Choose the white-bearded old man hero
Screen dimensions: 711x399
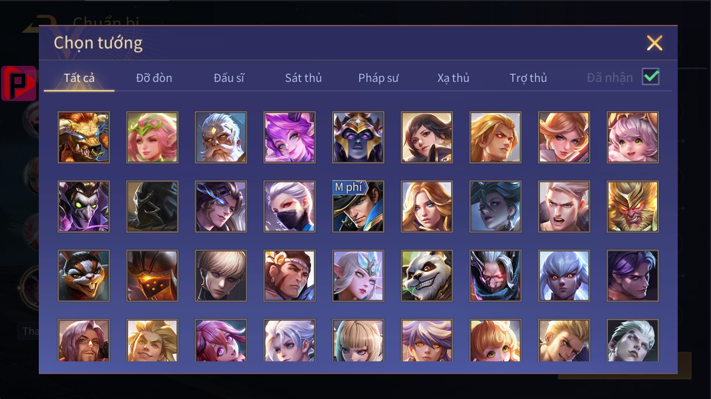point(221,137)
